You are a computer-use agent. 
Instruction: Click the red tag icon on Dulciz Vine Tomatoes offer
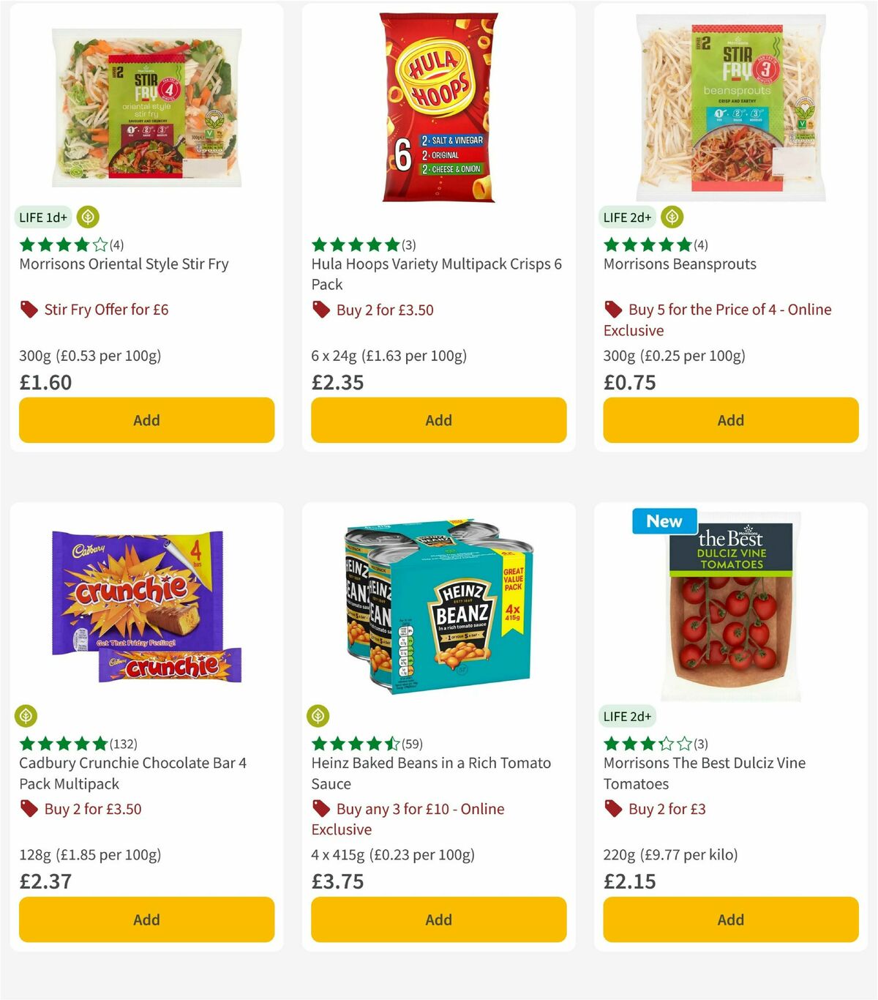tap(612, 809)
